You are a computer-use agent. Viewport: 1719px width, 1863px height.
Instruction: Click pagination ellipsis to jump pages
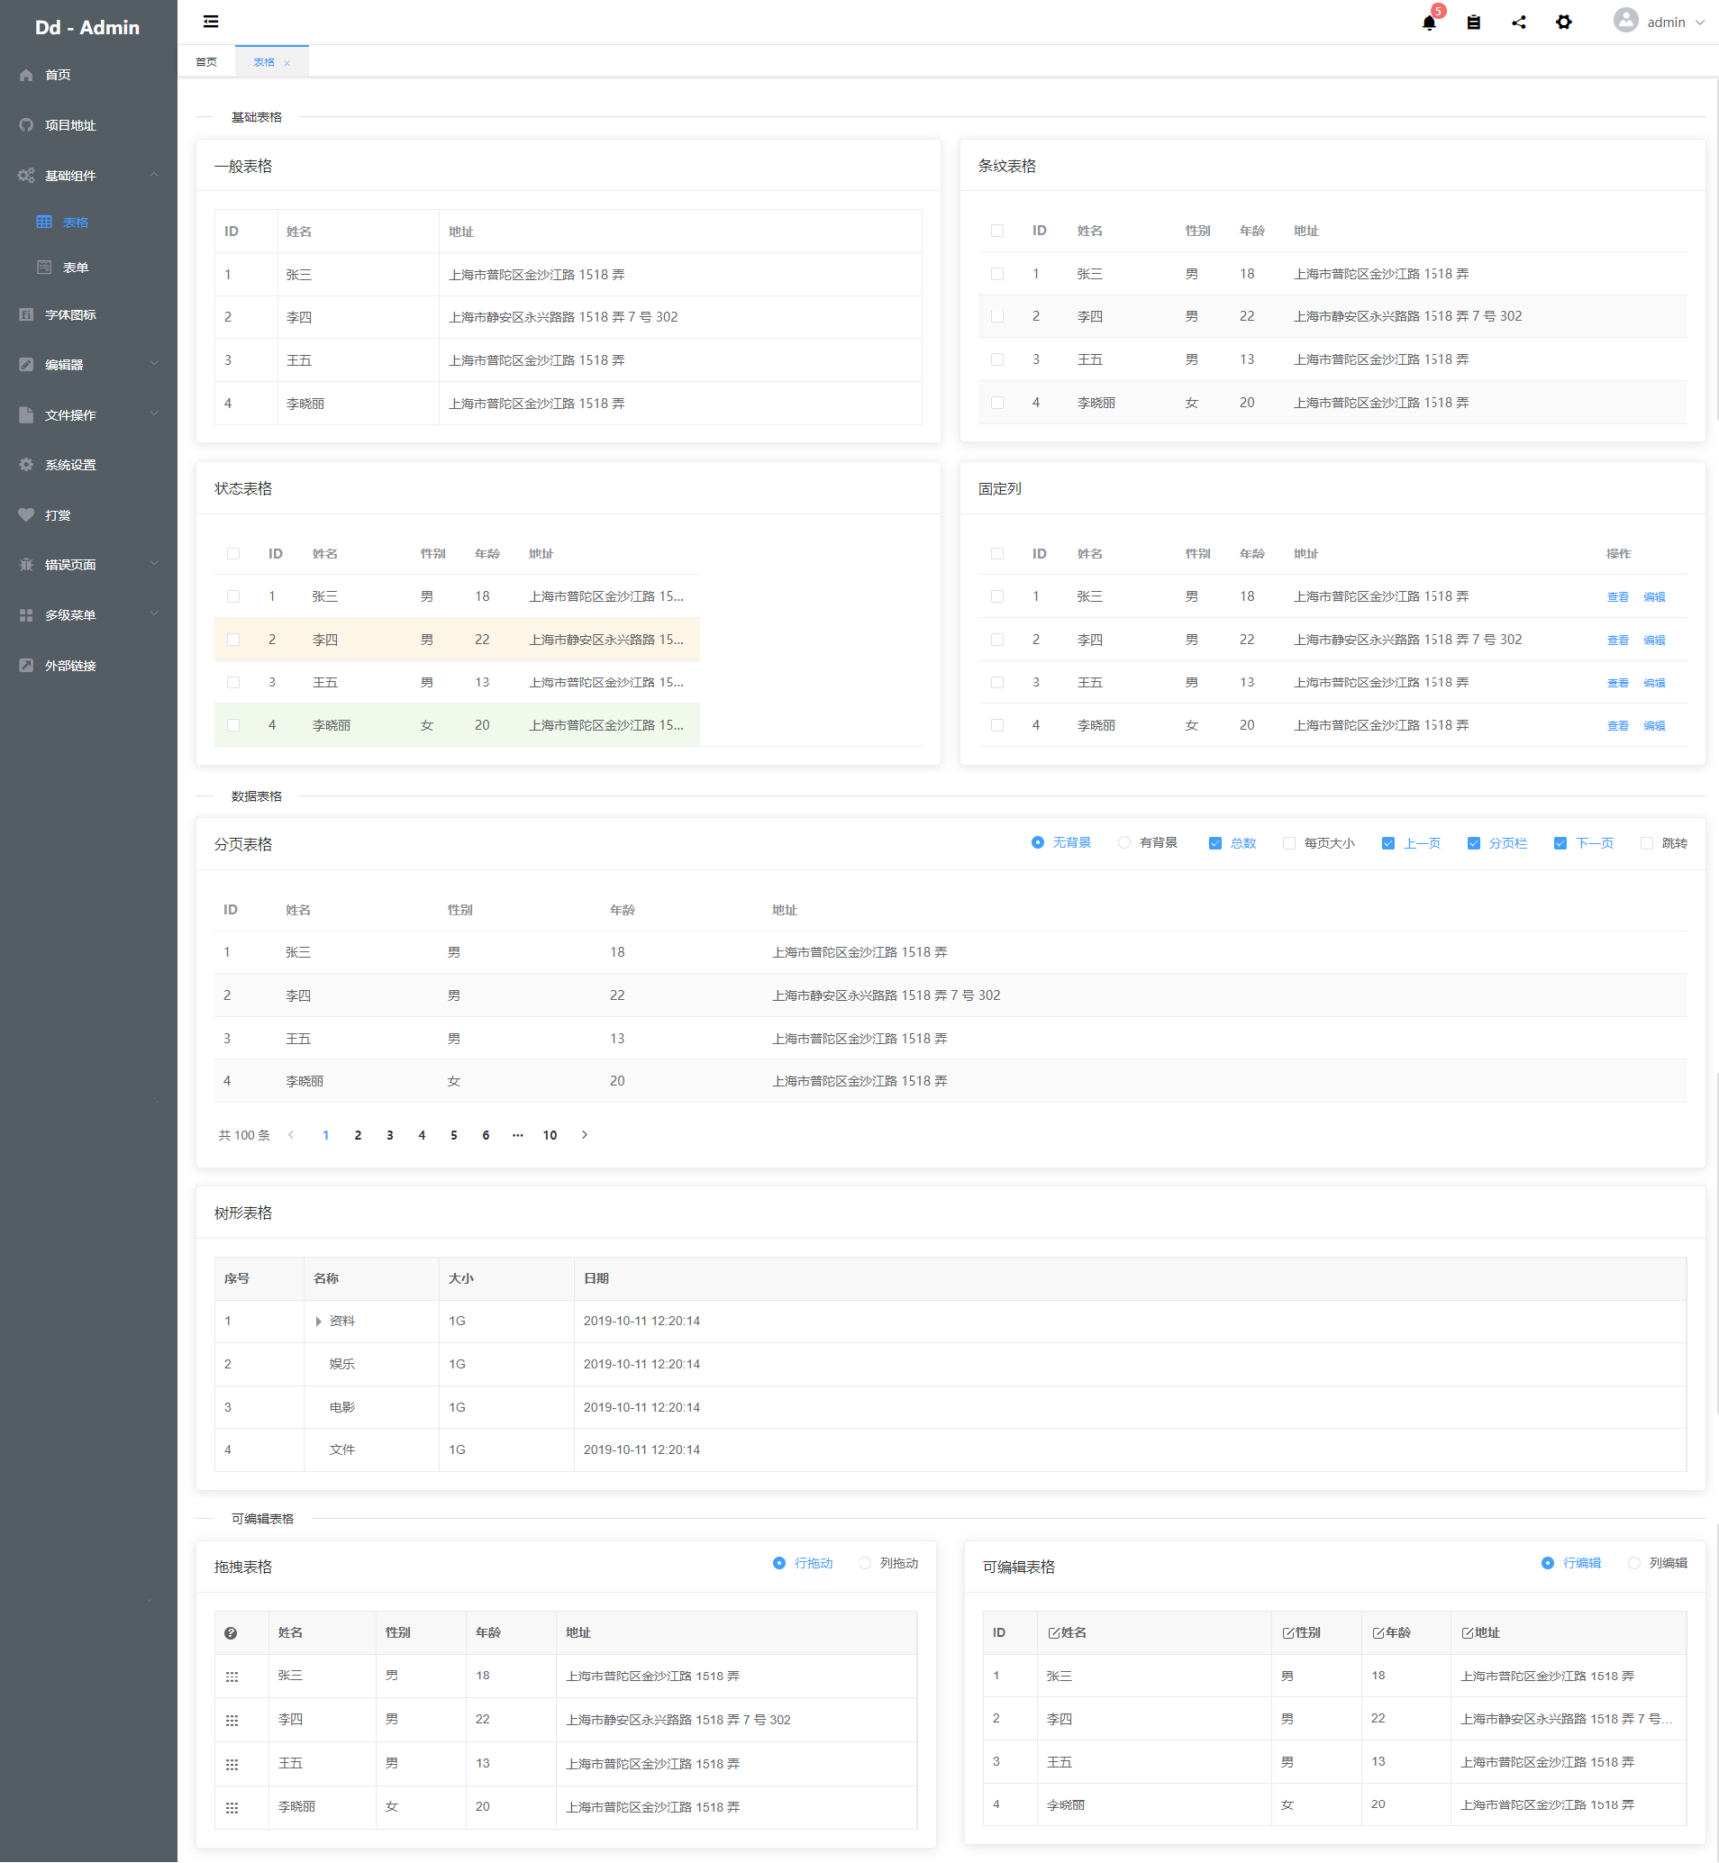(518, 1136)
